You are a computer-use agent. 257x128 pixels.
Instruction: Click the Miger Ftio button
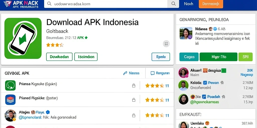pos(219,57)
